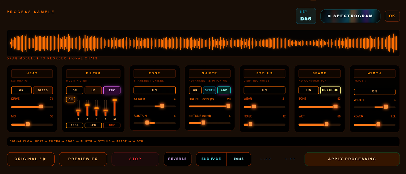This screenshot has height=174, width=406.
Task: Select the HEAT module header
Action: click(x=32, y=73)
